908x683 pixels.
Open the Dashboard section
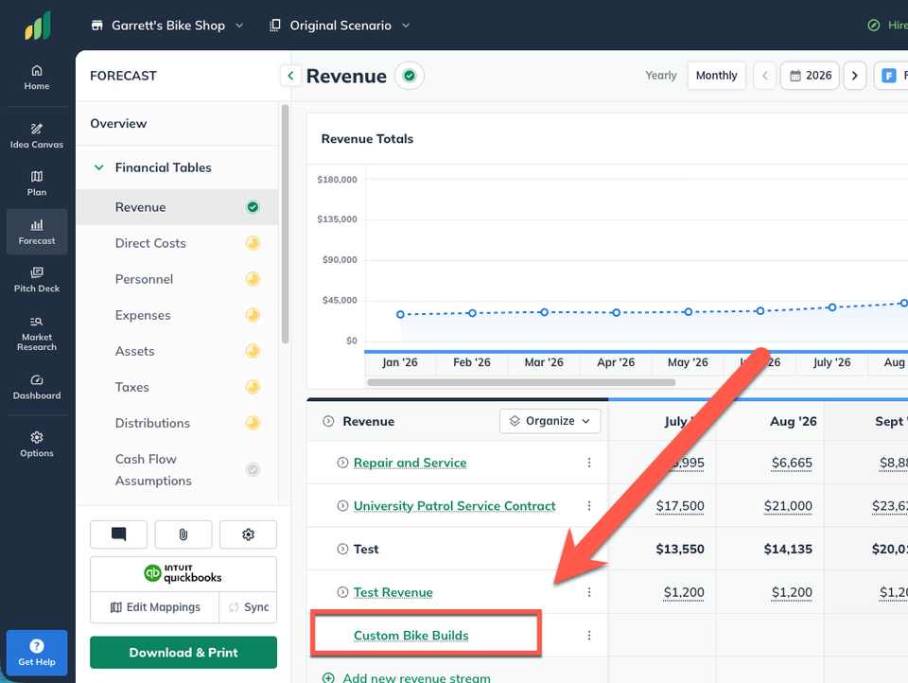37,387
